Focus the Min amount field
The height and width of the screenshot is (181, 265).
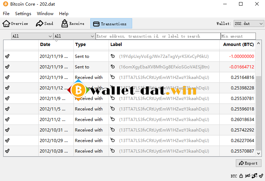point(238,36)
